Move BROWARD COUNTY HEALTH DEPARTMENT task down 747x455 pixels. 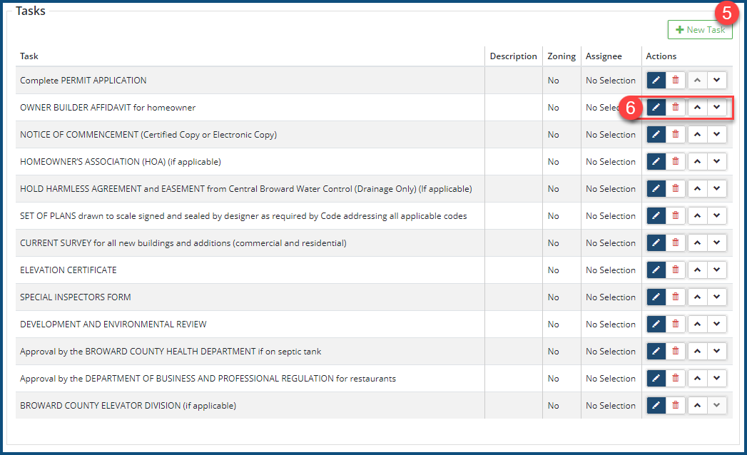point(716,352)
